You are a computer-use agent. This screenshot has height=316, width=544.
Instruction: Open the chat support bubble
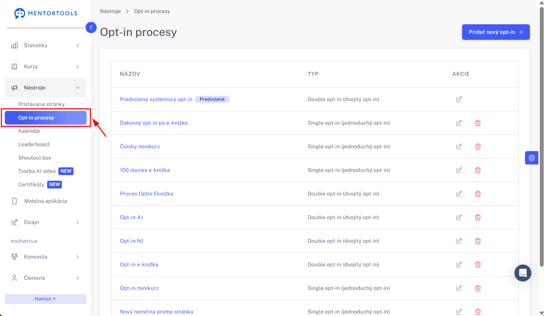coord(523,273)
